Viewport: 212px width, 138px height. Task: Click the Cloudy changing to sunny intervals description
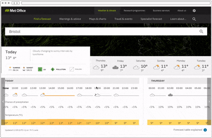pyautogui.click(x=52, y=53)
